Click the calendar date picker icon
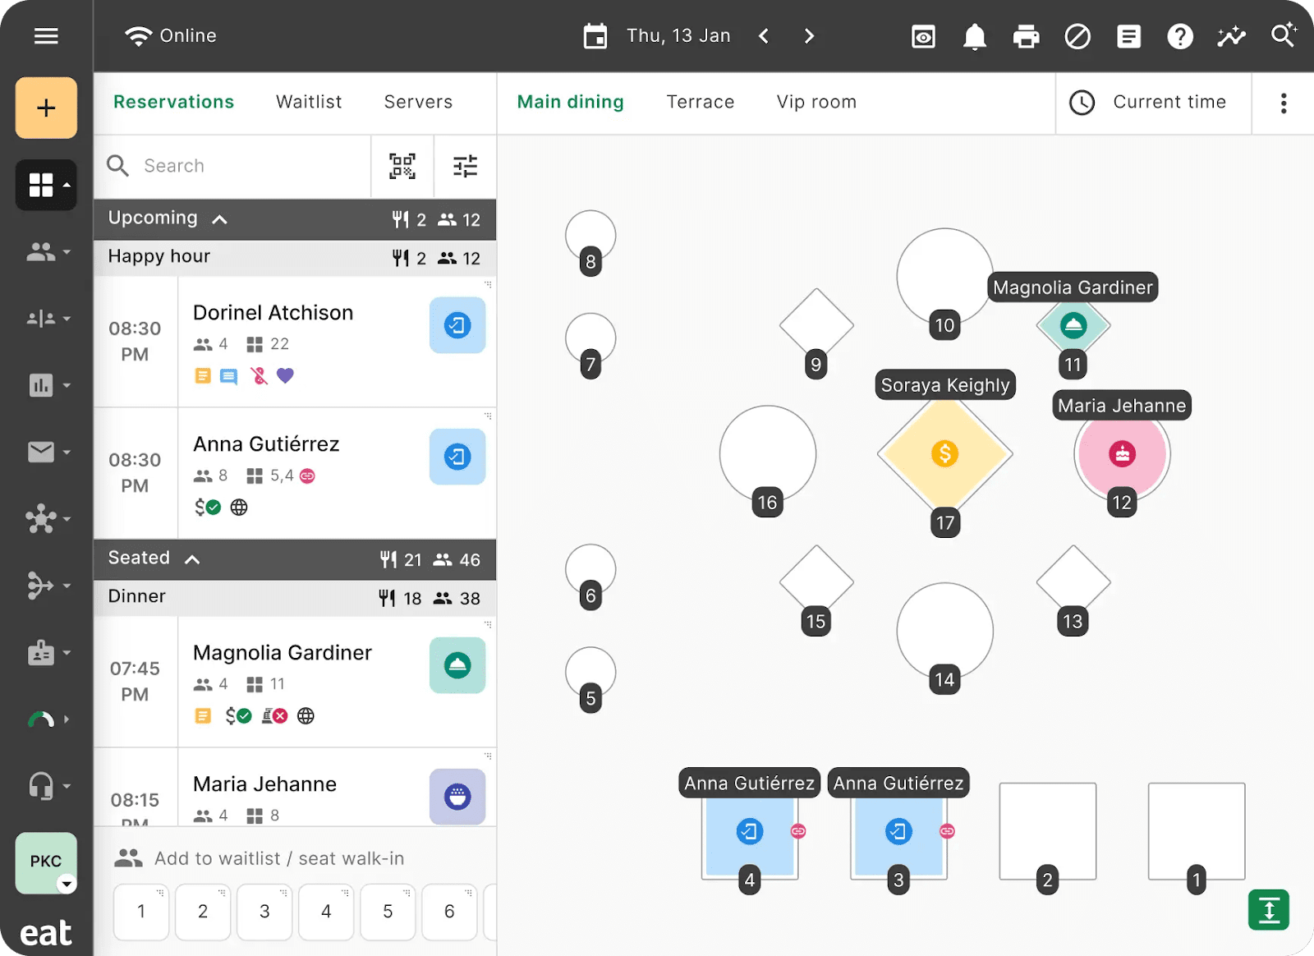The width and height of the screenshot is (1314, 956). tap(595, 36)
